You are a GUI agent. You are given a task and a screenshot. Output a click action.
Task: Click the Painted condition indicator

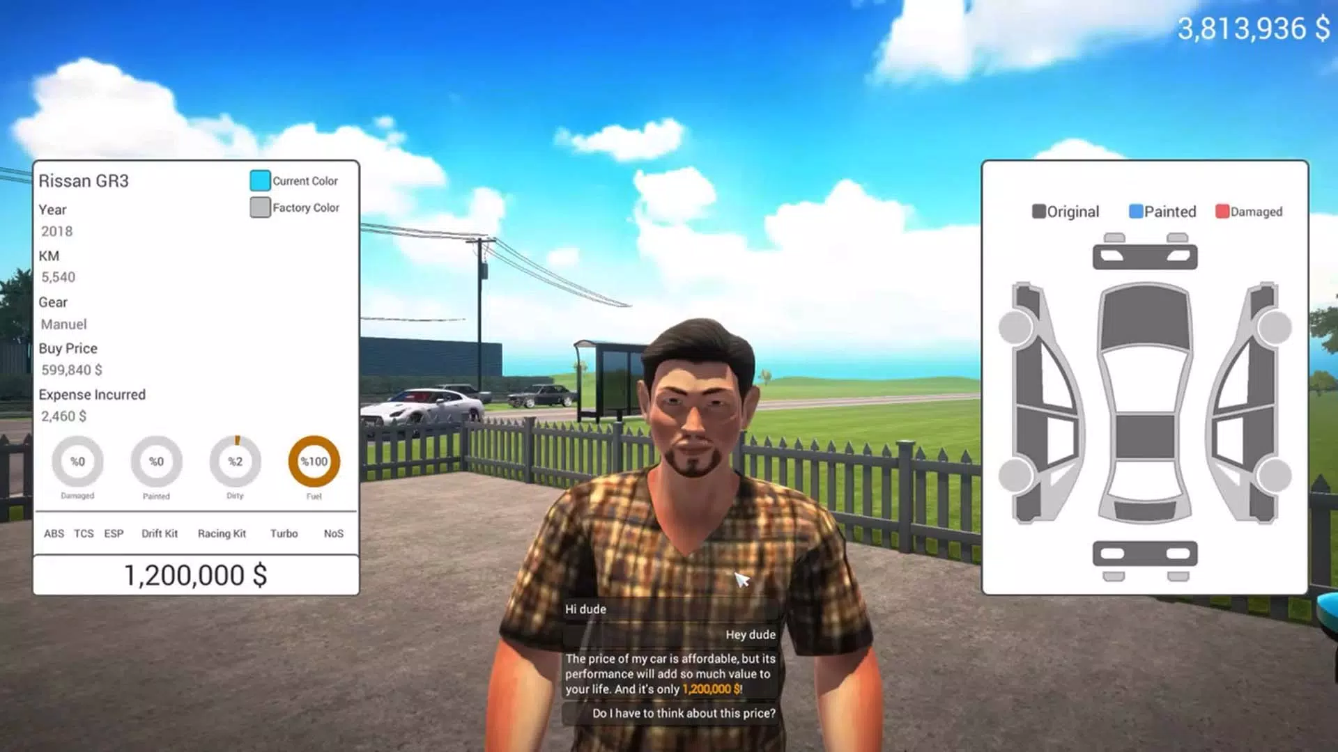(x=156, y=462)
